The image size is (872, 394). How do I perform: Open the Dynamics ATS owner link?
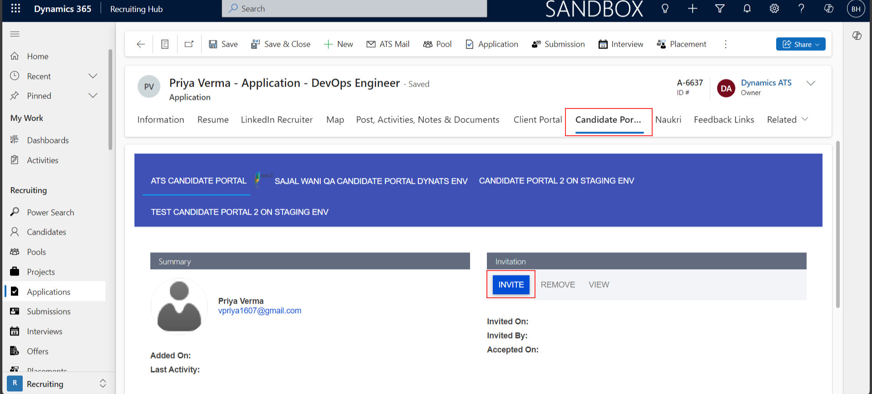[766, 83]
